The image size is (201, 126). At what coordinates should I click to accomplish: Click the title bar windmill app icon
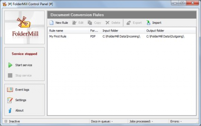[x=5, y=4]
